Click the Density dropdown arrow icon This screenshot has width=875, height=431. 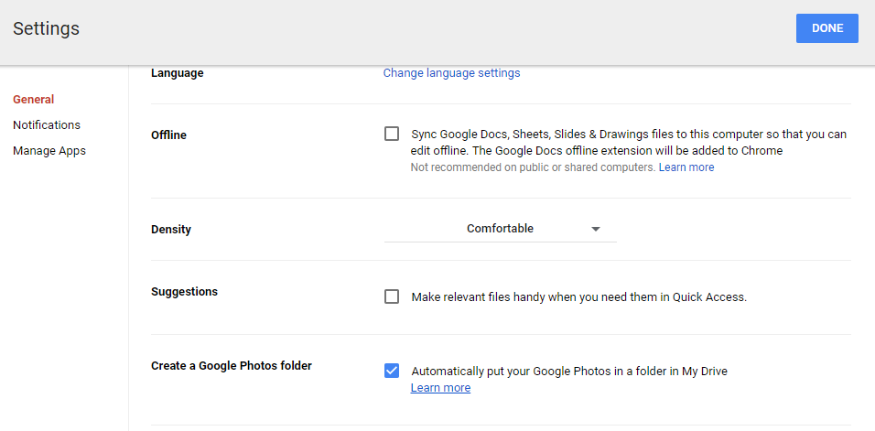(x=596, y=229)
